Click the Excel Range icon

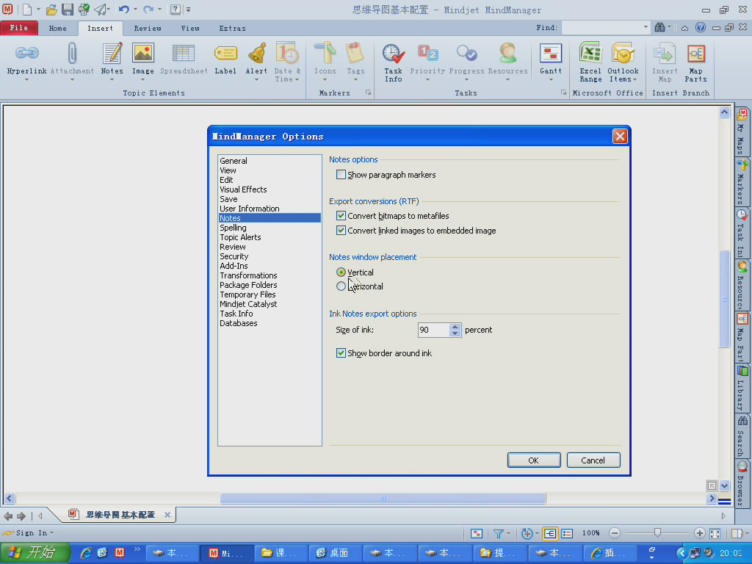point(590,53)
